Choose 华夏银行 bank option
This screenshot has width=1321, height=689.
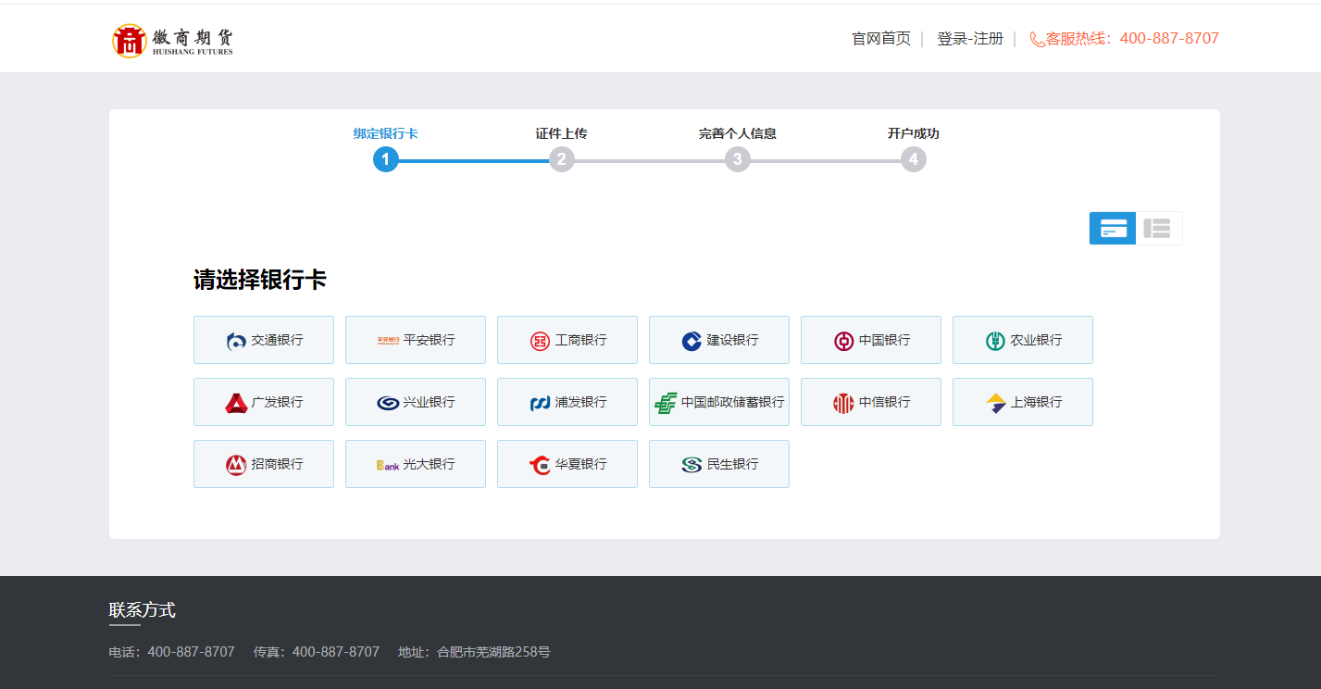pyautogui.click(x=567, y=464)
